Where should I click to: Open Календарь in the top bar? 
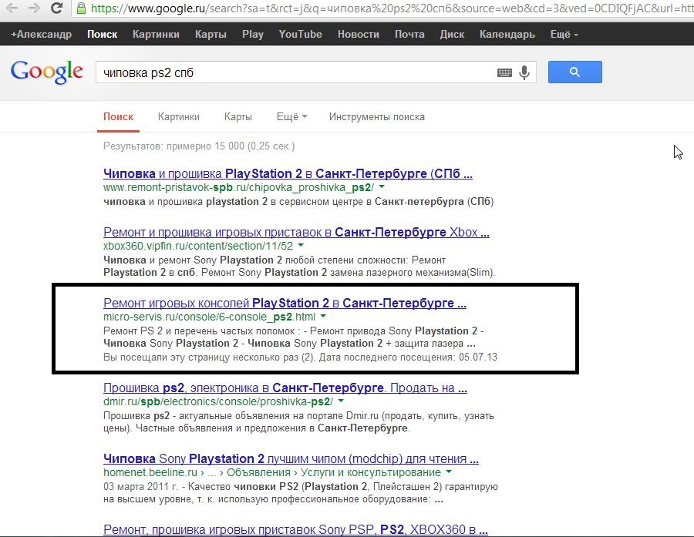click(x=507, y=35)
